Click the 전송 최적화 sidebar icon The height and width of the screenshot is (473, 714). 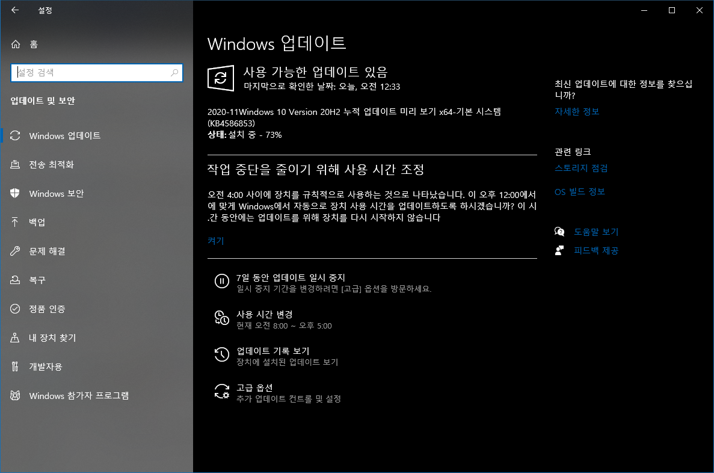tap(15, 164)
